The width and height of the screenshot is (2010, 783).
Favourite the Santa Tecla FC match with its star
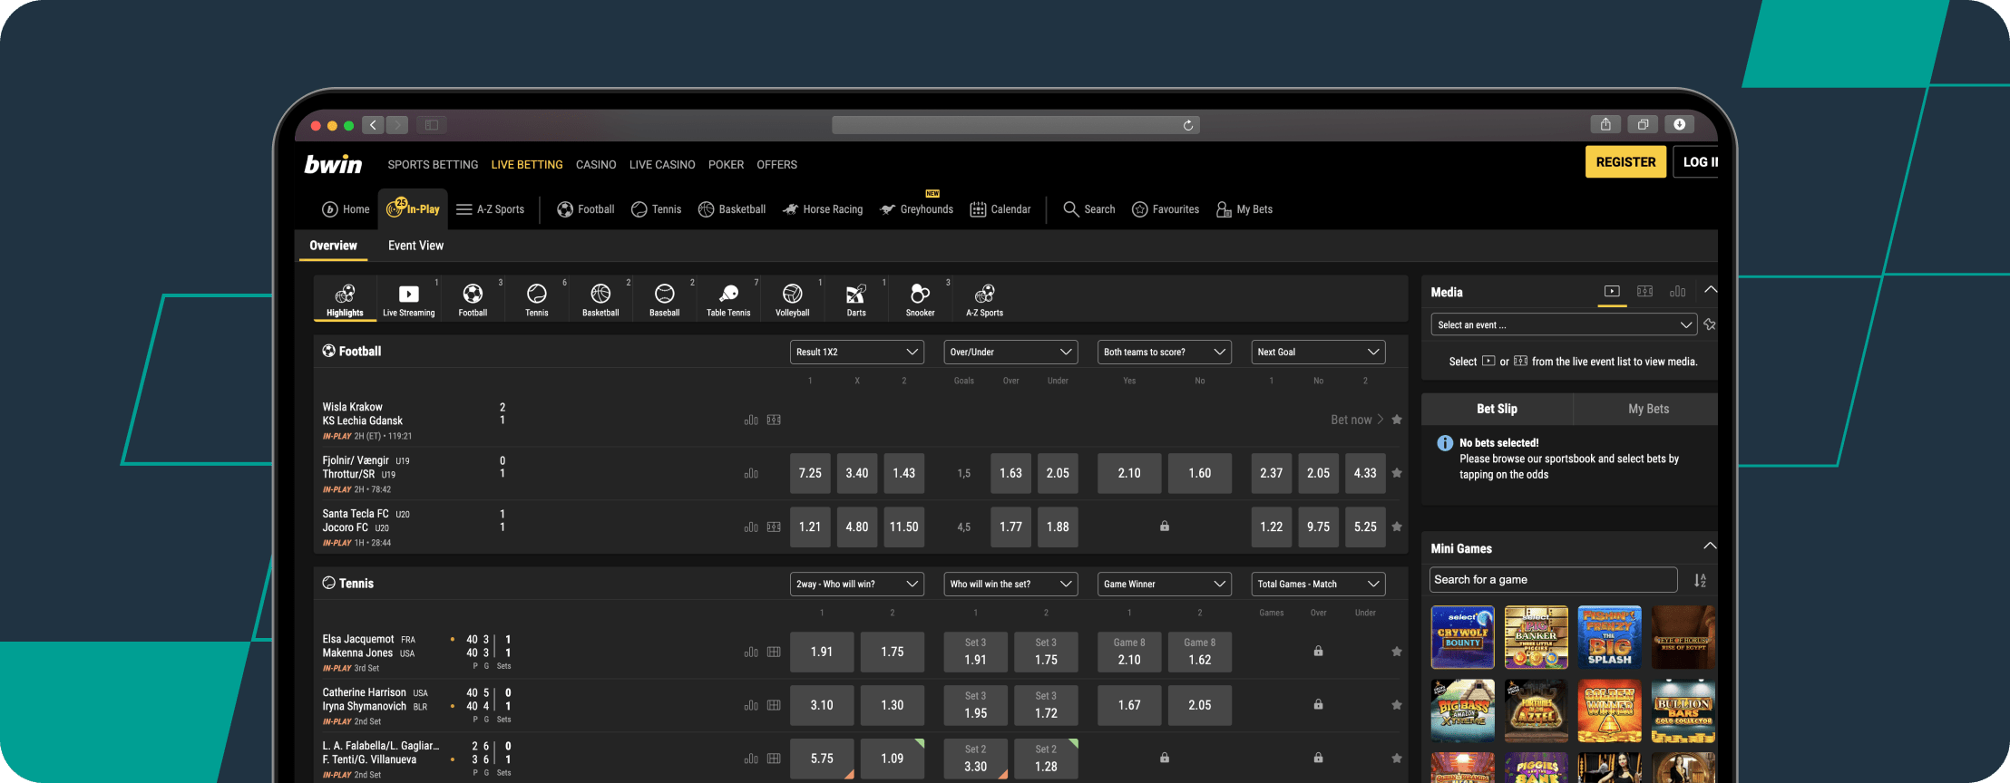1397,527
